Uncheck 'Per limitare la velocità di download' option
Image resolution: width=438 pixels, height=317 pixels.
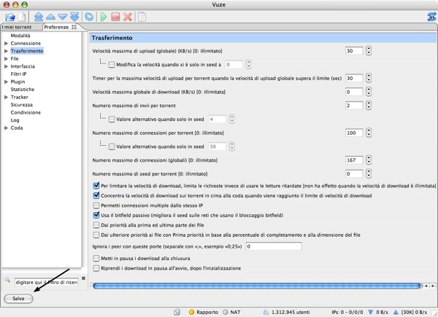click(96, 185)
